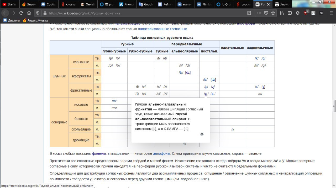Image resolution: width=336 pixels, height=188 pixels.
Task: Open the Library bookmarks and history icon
Action: click(x=282, y=13)
